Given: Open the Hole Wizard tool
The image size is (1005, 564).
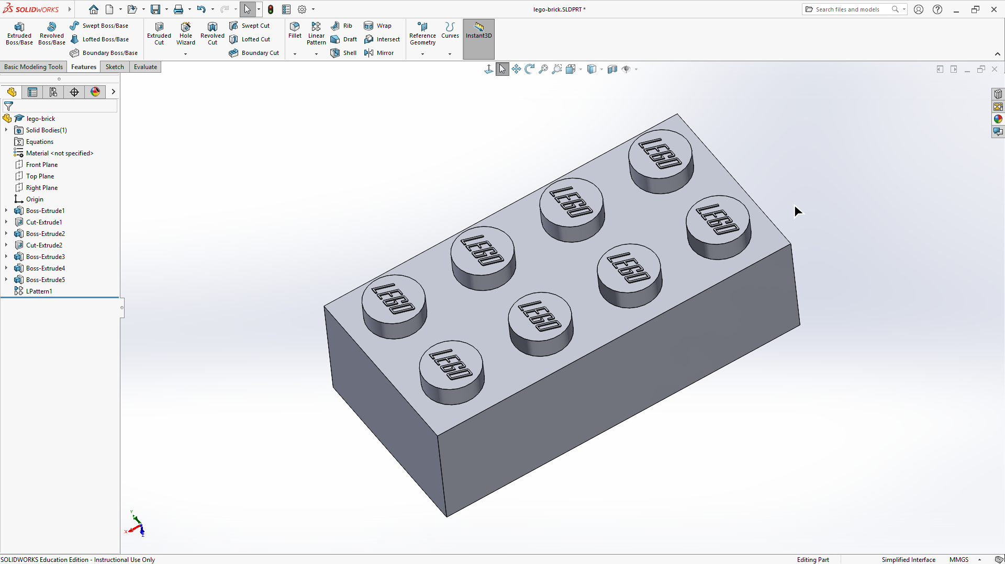Looking at the screenshot, I should [x=185, y=33].
